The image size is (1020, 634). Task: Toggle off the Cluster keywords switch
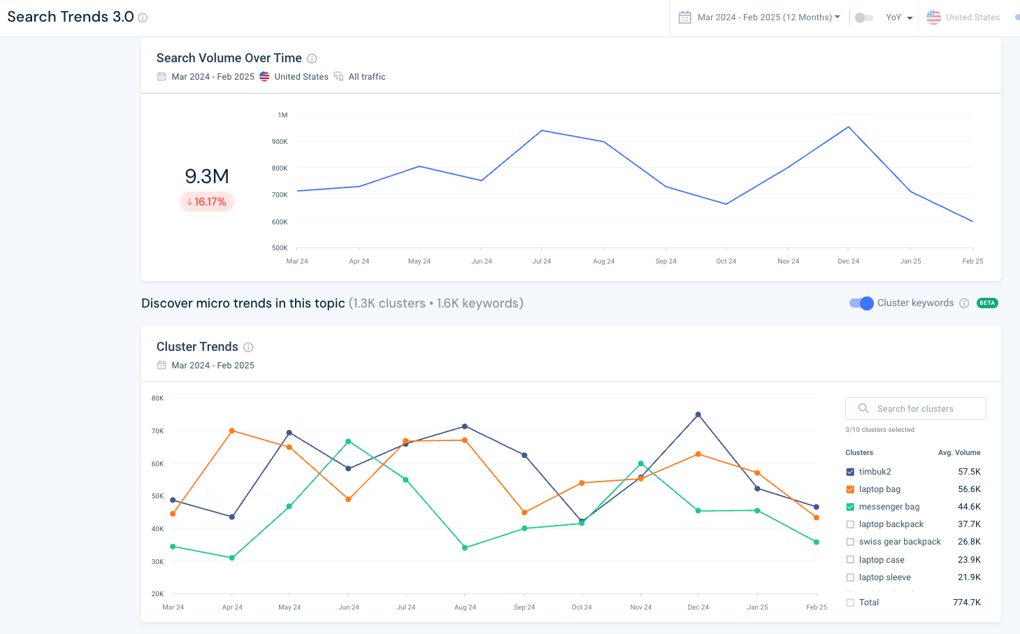(861, 303)
